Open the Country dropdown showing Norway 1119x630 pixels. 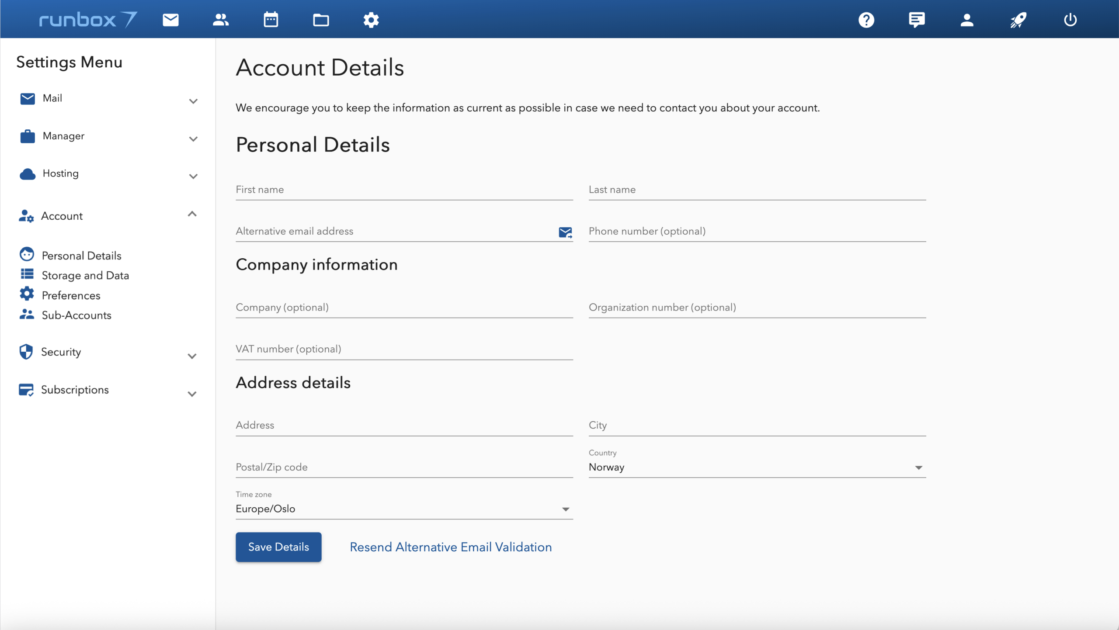(x=757, y=467)
